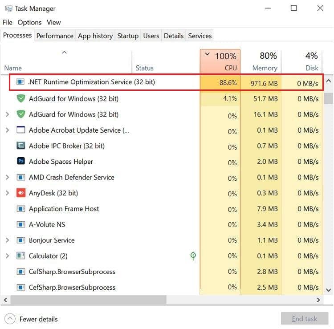Image resolution: width=334 pixels, height=329 pixels.
Task: Click the Application Frame Host icon
Action: (x=21, y=209)
